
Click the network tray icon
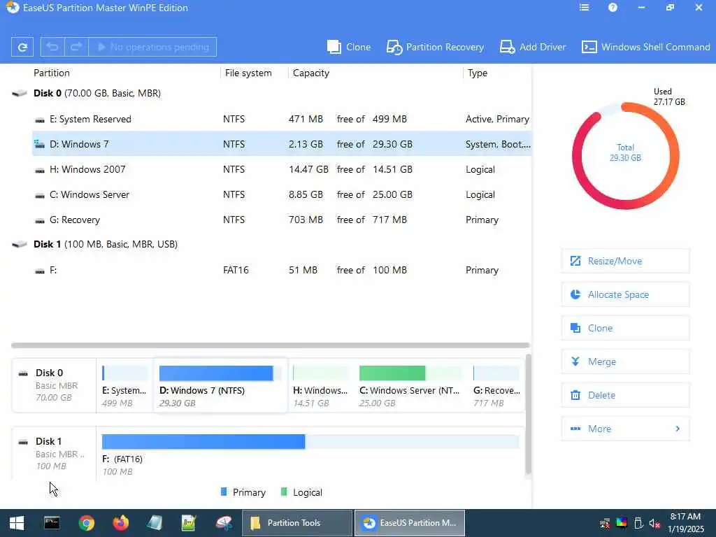[605, 523]
